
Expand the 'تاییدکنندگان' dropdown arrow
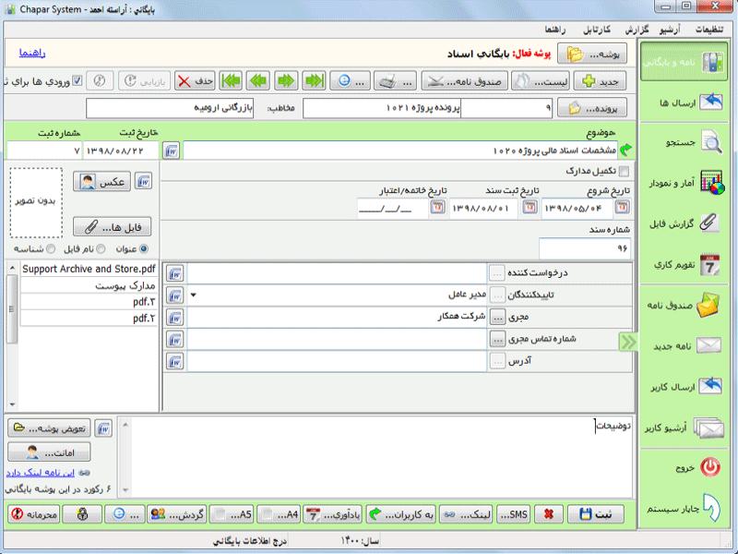[x=194, y=295]
